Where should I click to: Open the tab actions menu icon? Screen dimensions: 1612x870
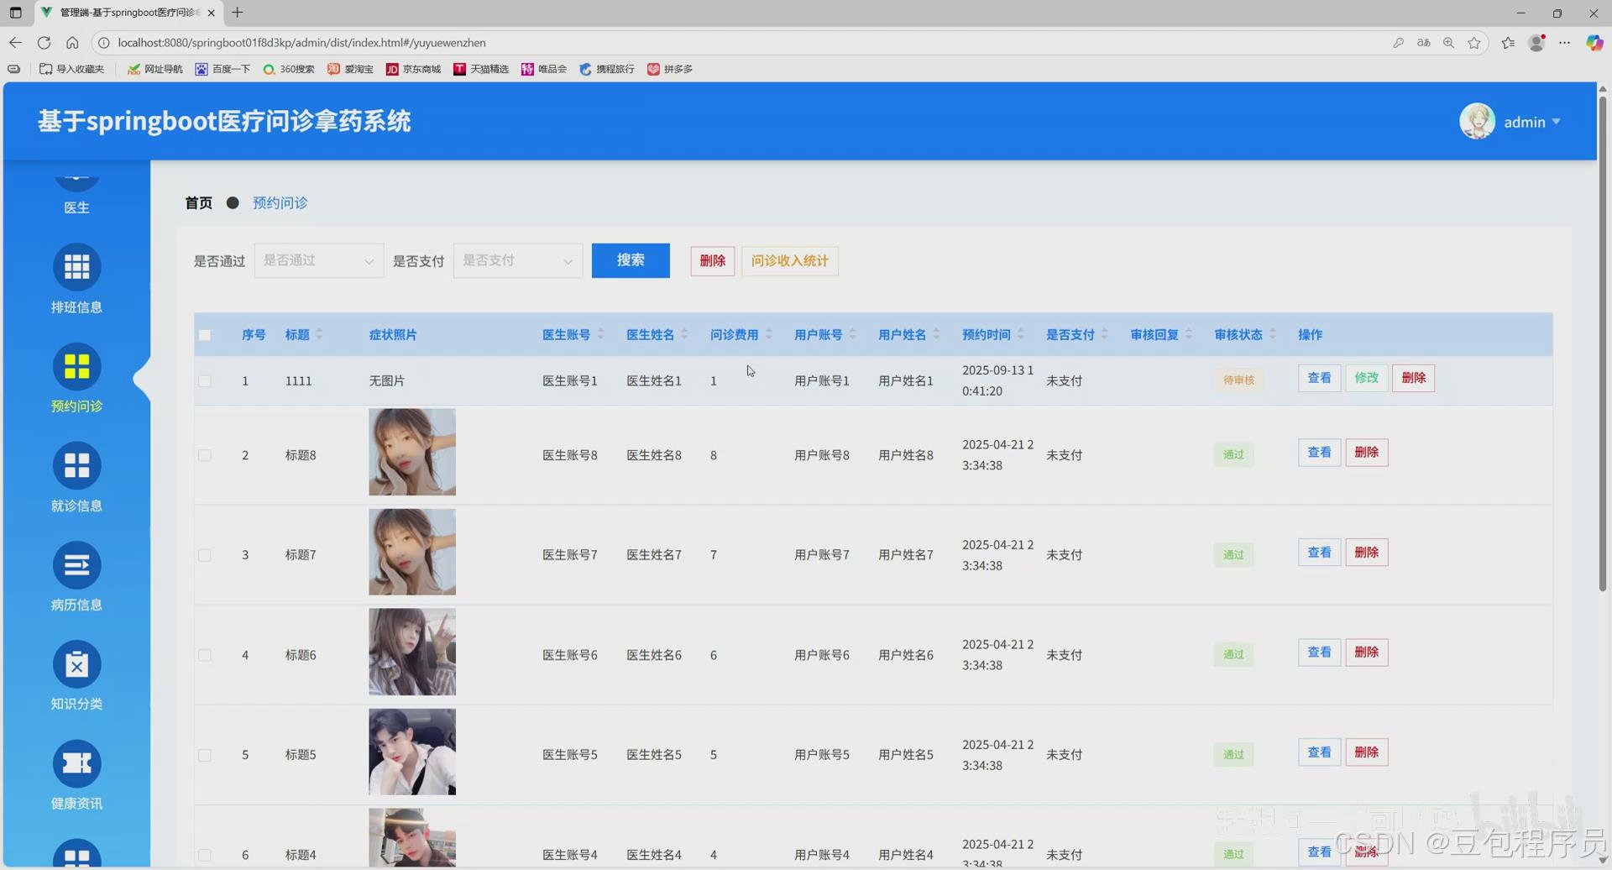pos(15,13)
